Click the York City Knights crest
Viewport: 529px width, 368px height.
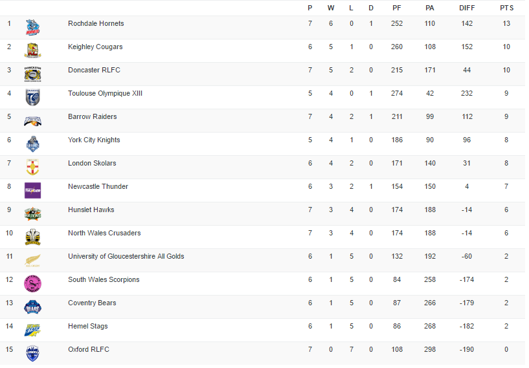33,144
